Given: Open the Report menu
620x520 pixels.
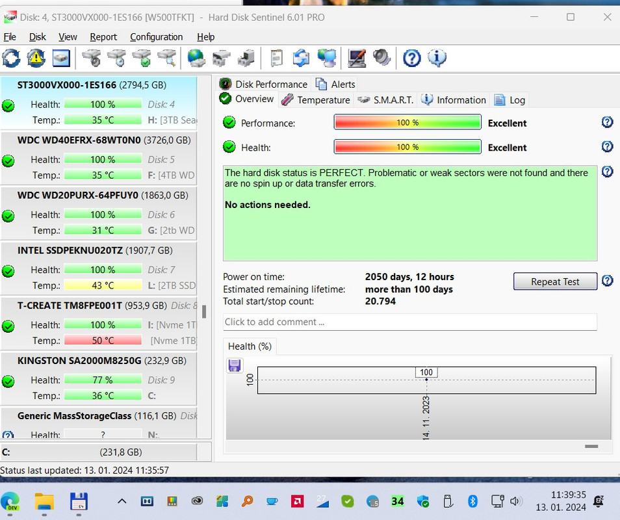Looking at the screenshot, I should coord(103,37).
